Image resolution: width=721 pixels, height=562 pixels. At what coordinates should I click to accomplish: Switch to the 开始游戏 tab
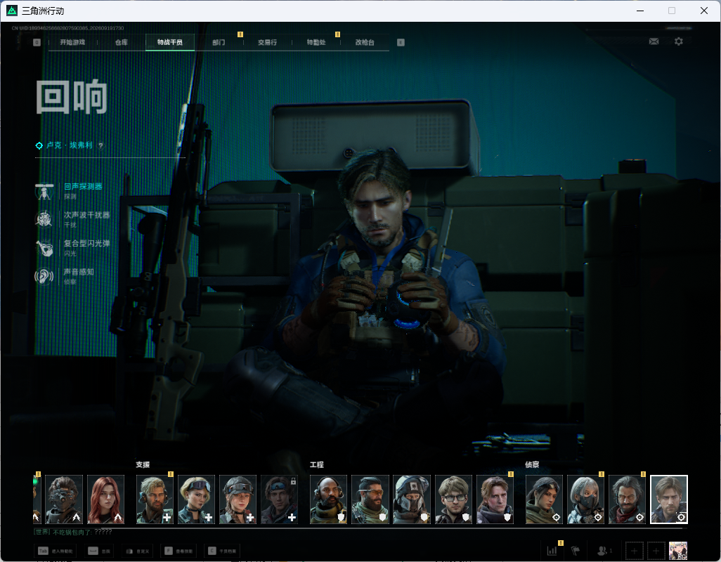(x=72, y=42)
